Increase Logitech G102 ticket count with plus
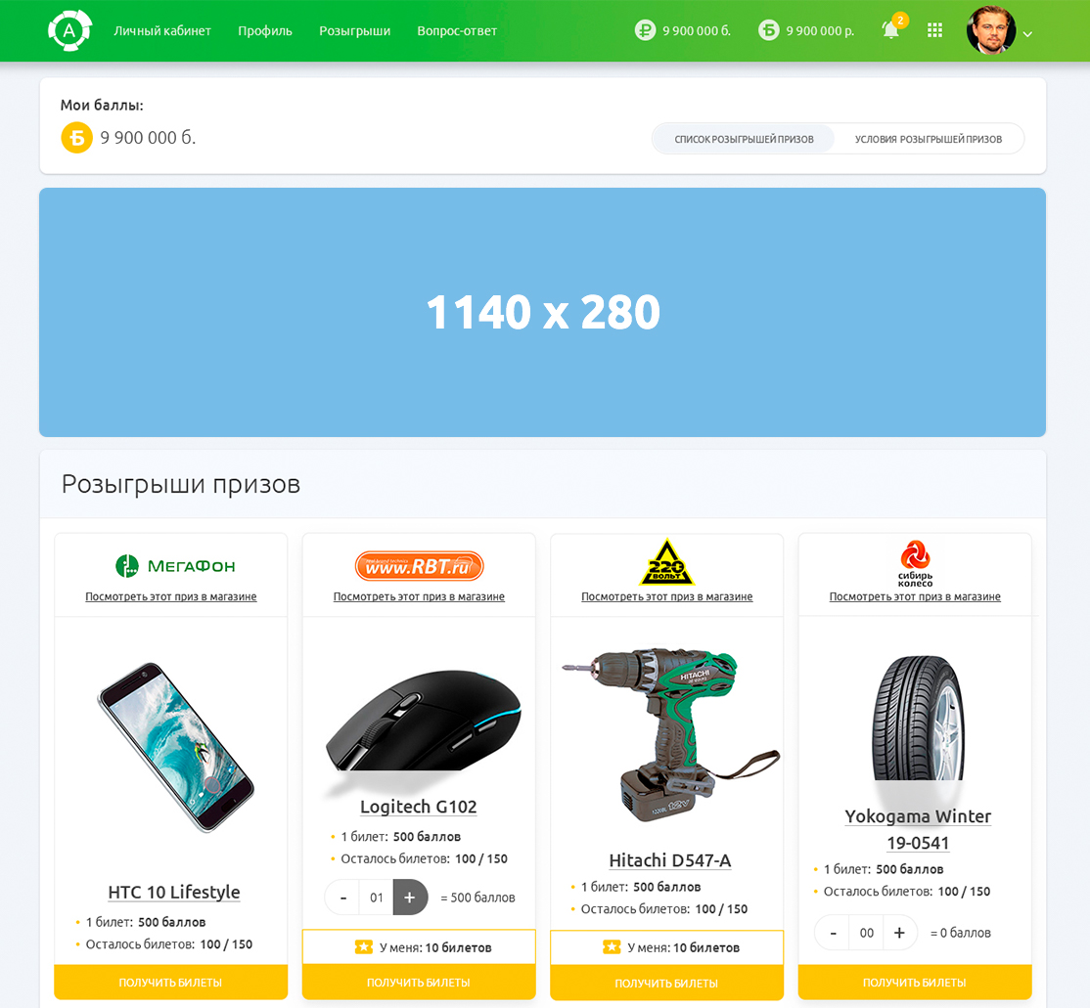This screenshot has height=1008, width=1090. 410,898
